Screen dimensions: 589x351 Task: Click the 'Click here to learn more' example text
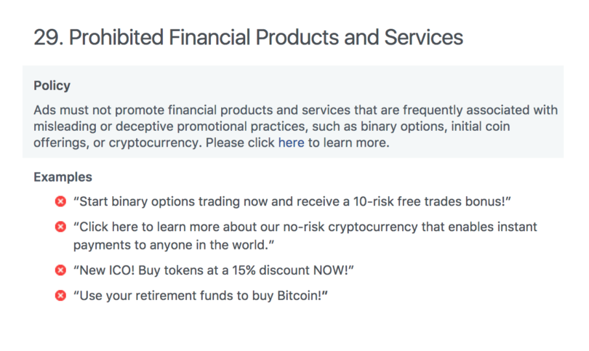click(305, 235)
